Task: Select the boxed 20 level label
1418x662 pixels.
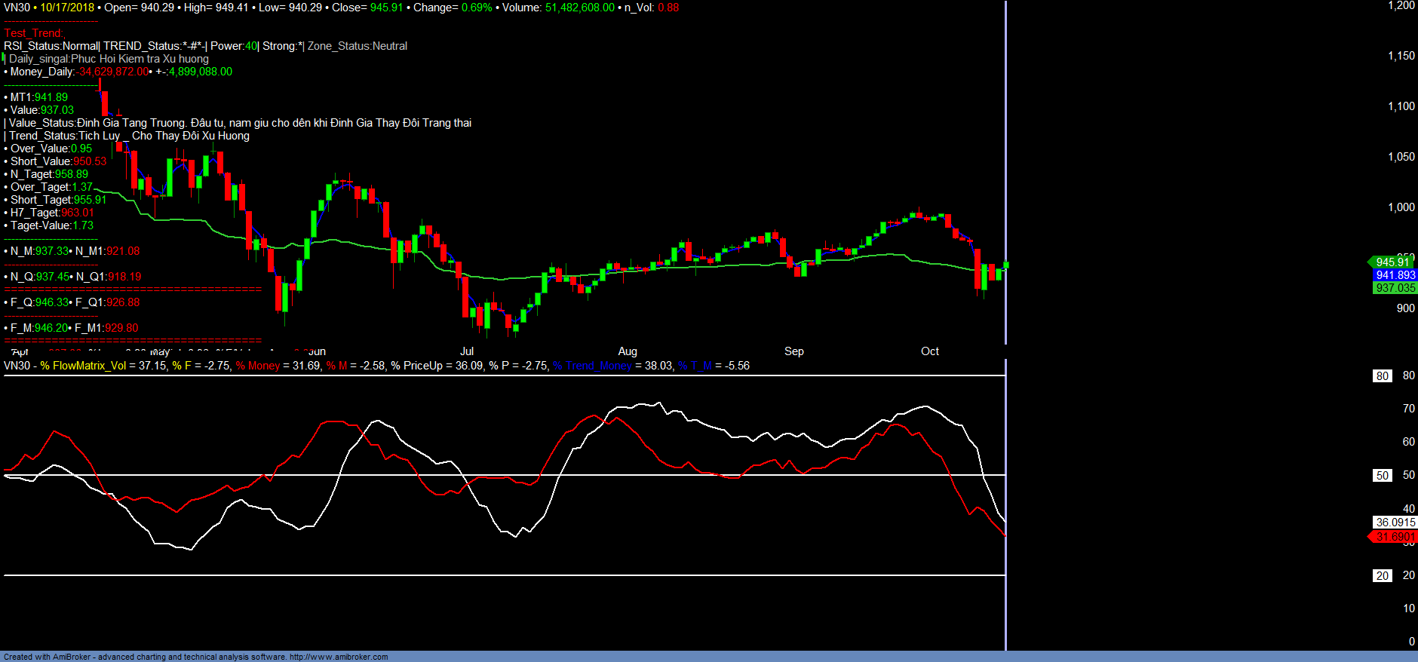Action: point(1382,576)
